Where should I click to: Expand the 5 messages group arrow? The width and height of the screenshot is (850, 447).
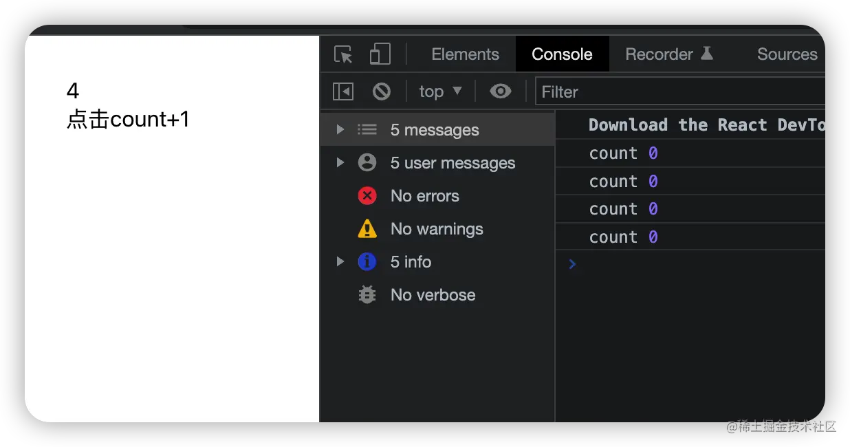340,130
